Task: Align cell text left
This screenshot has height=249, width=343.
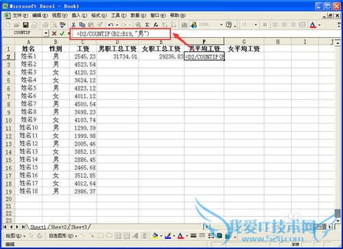Action: point(276,25)
